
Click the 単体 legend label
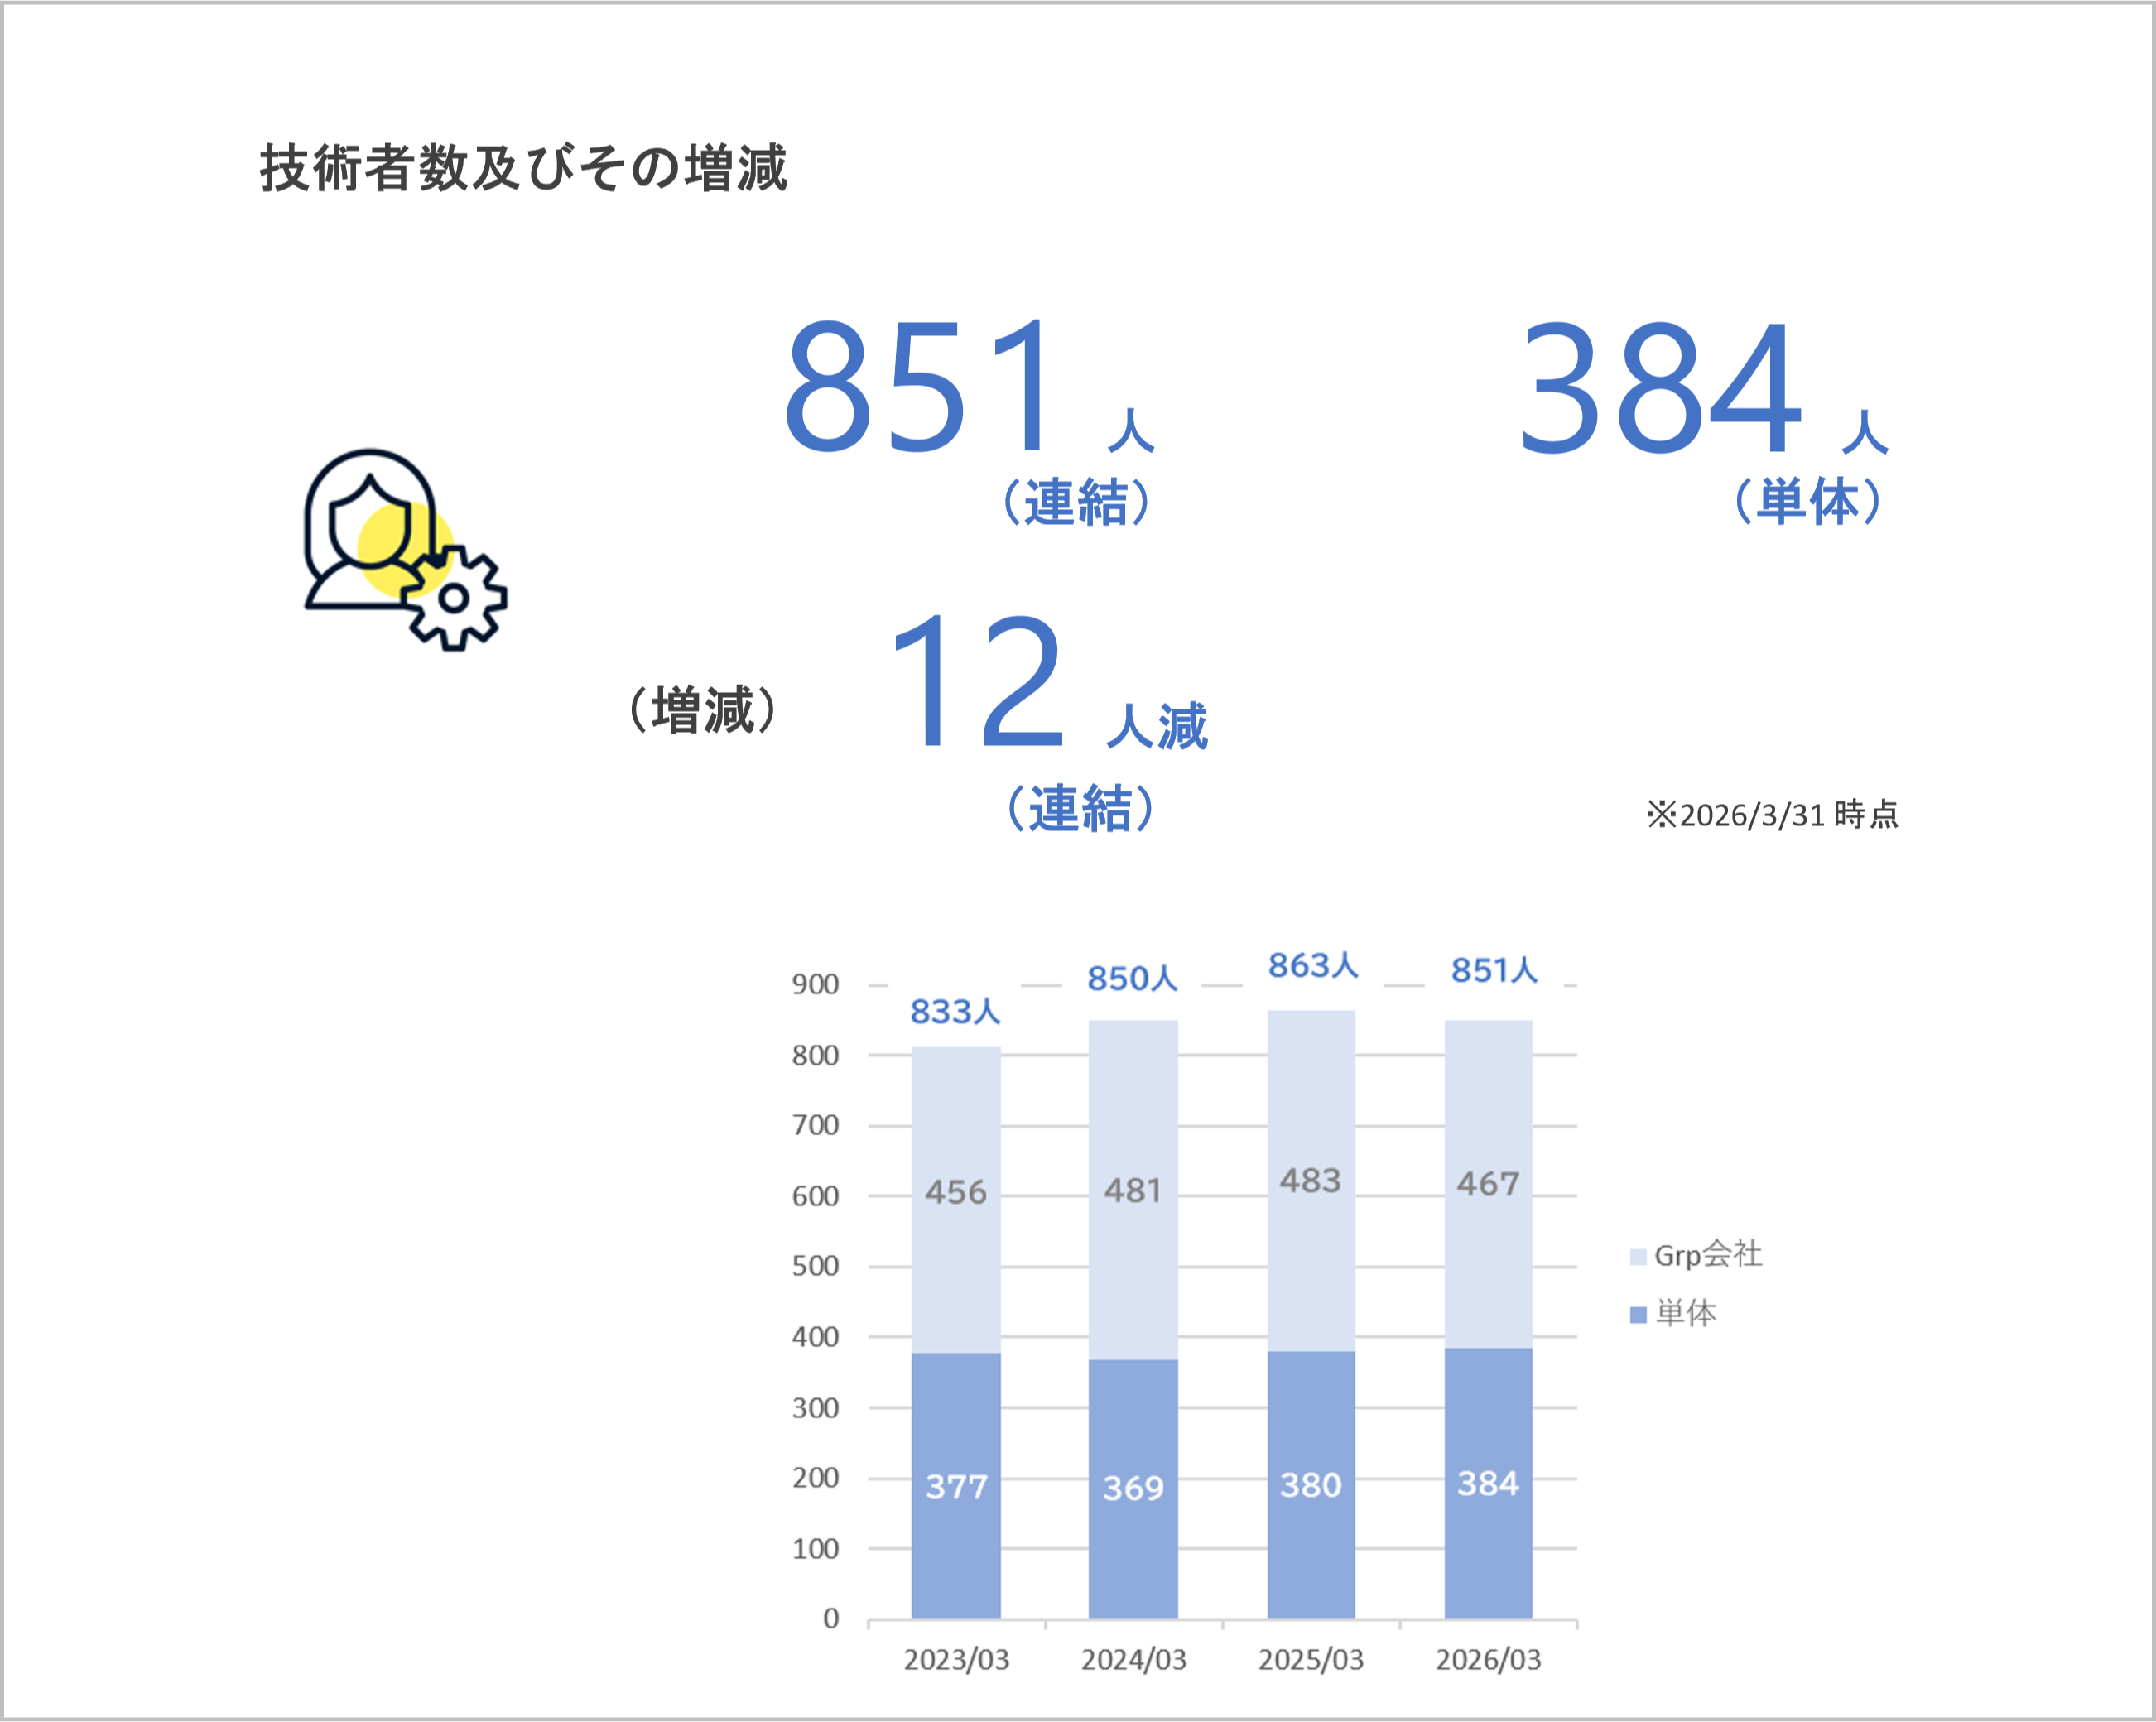[x=1686, y=1312]
